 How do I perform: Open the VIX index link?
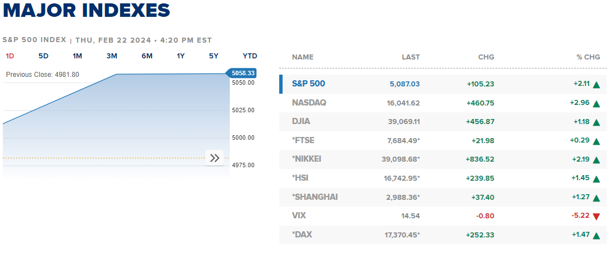299,216
